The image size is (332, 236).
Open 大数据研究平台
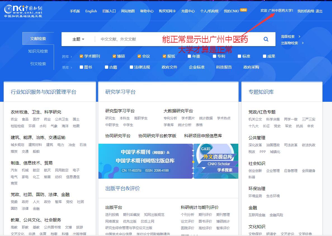click(178, 111)
